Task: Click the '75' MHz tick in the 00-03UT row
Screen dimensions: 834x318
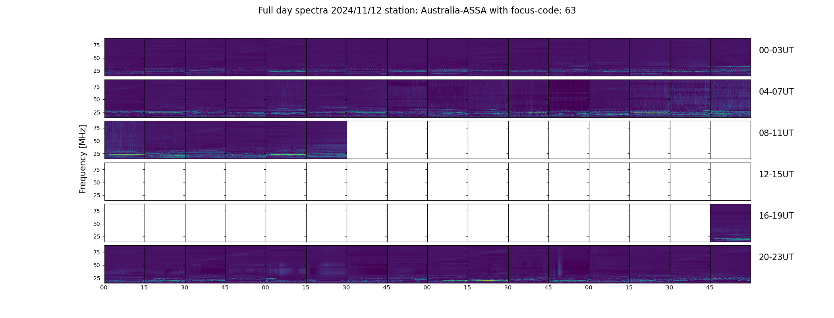Action: (x=97, y=45)
